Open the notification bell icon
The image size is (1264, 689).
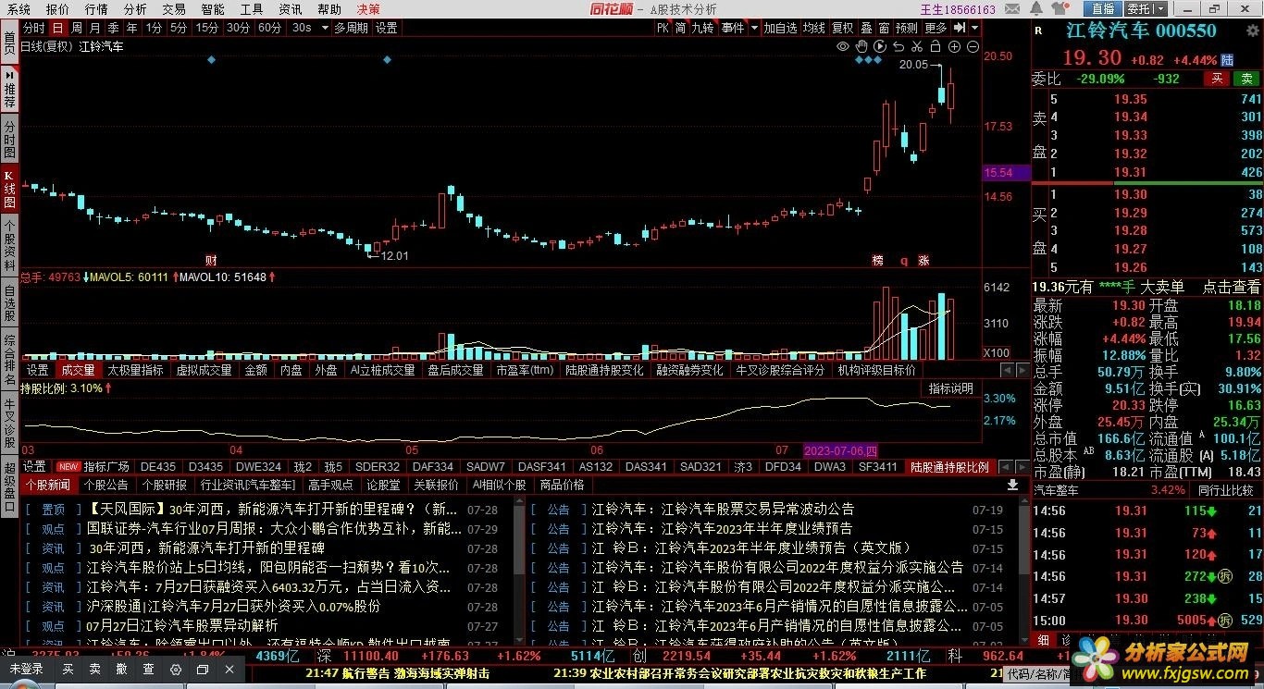click(1036, 8)
